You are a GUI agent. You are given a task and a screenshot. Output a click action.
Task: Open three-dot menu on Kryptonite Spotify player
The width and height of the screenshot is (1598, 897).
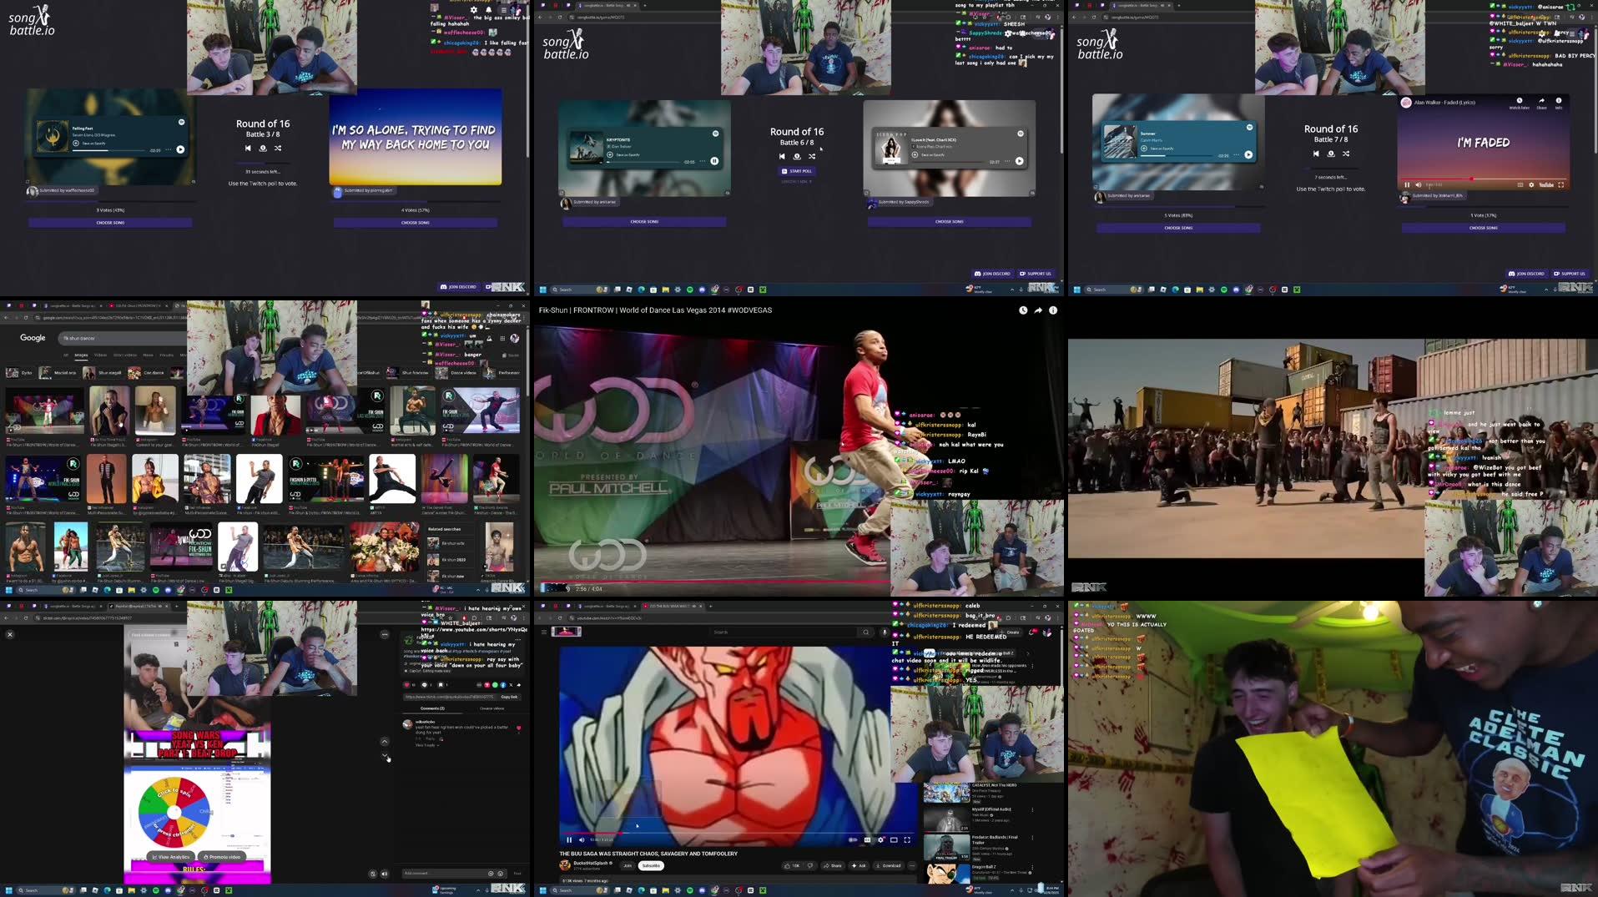702,161
